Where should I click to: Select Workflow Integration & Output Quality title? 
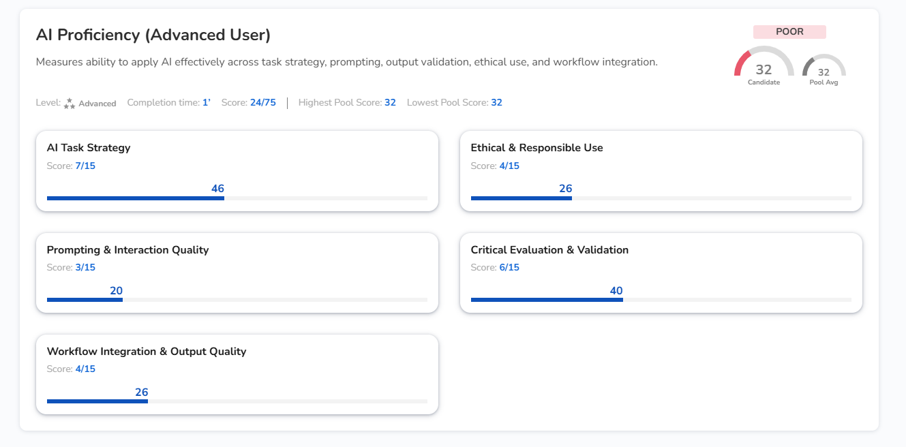point(146,352)
